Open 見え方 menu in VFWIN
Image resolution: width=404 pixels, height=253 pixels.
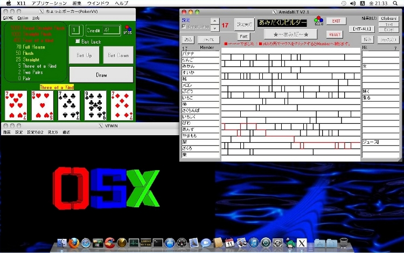tap(53, 132)
